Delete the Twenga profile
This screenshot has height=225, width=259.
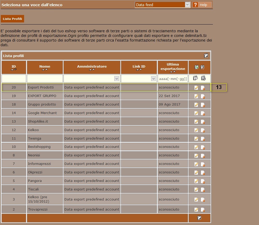(x=203, y=139)
